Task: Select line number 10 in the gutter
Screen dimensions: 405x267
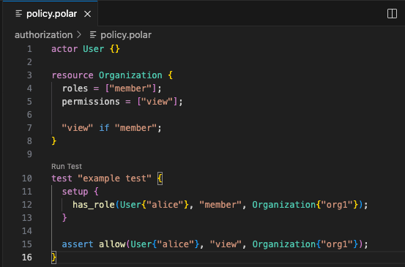Action: coord(27,178)
